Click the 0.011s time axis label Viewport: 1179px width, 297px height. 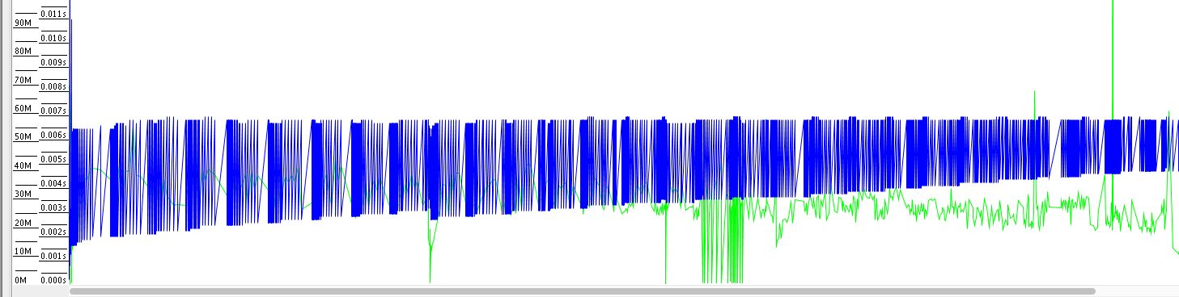[x=53, y=14]
